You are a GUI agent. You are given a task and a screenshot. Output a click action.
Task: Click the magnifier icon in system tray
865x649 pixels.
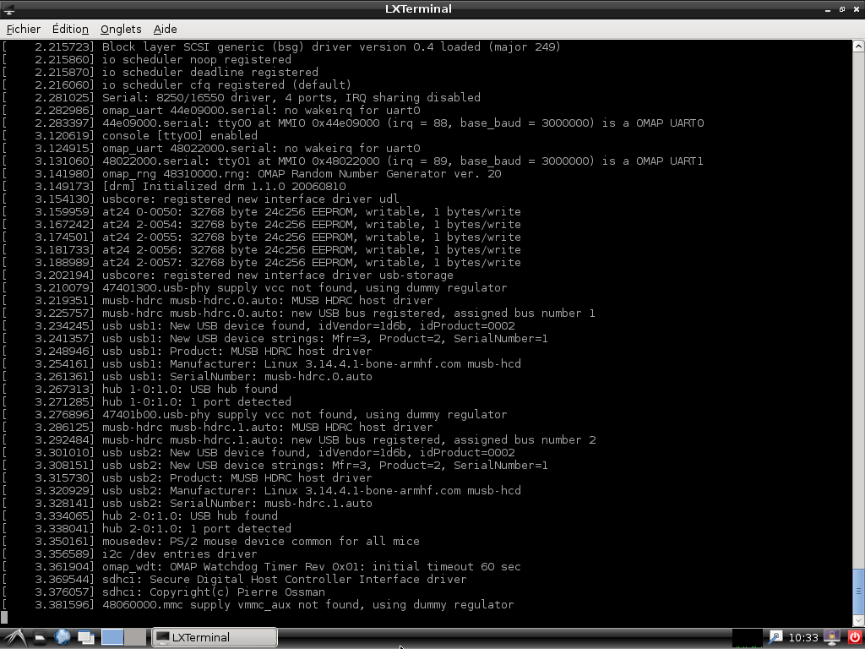[775, 638]
